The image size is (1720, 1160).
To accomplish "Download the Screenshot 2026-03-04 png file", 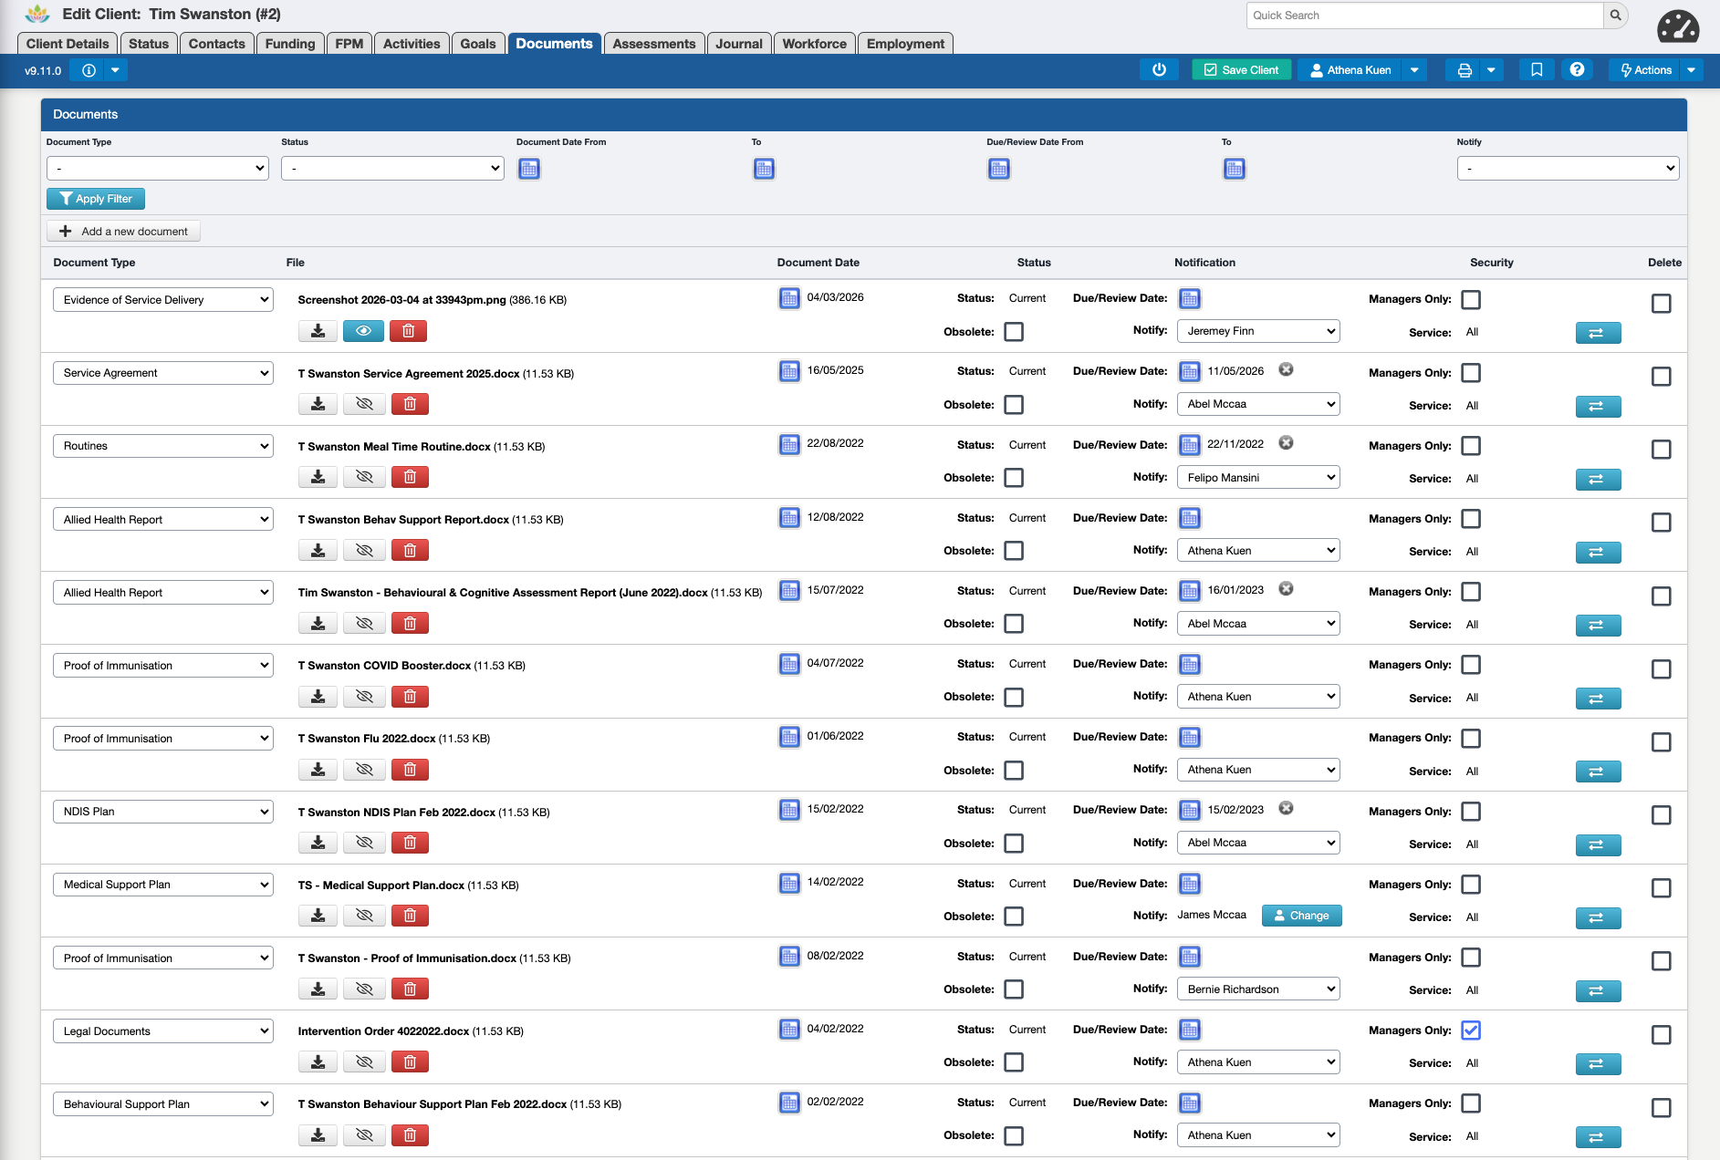I will 318,331.
